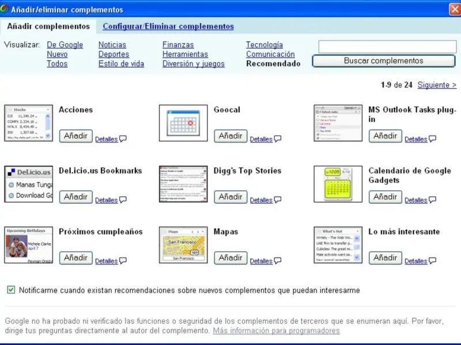Go to next page with Siguiente link

pyautogui.click(x=437, y=85)
